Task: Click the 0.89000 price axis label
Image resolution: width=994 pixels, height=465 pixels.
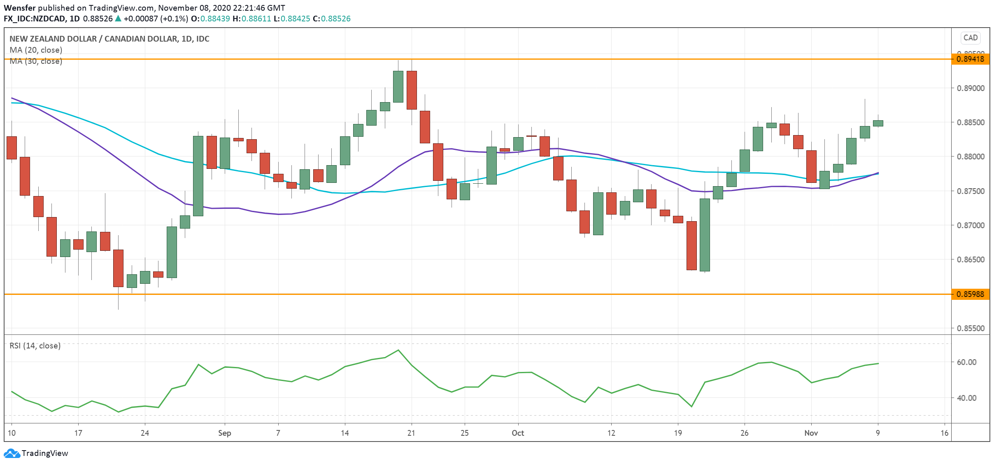Action: pyautogui.click(x=970, y=88)
